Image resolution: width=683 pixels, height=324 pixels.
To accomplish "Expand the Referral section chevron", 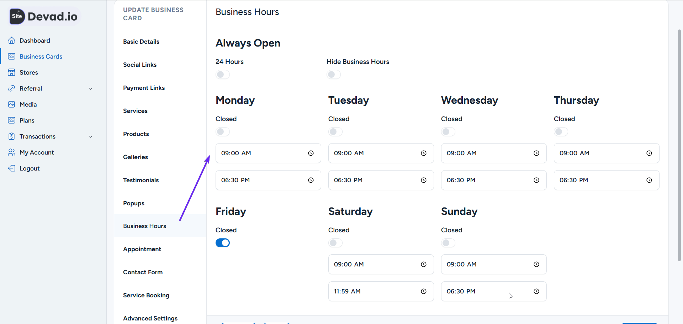I will point(91,88).
